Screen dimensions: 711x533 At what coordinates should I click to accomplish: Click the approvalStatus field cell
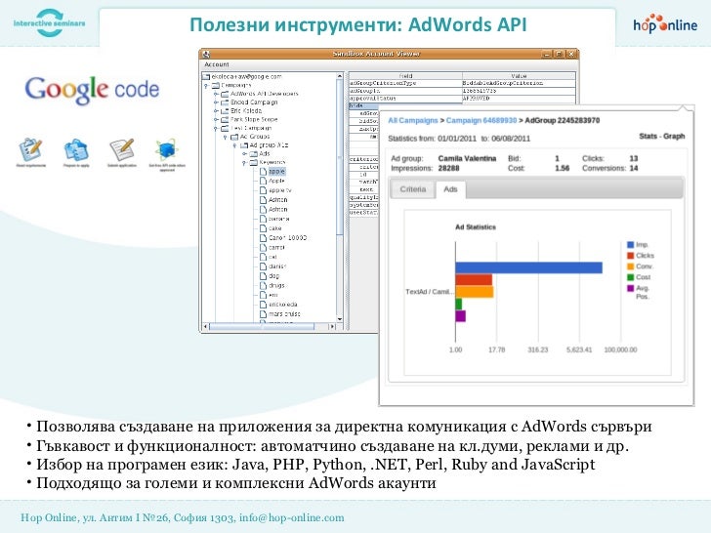[x=405, y=98]
